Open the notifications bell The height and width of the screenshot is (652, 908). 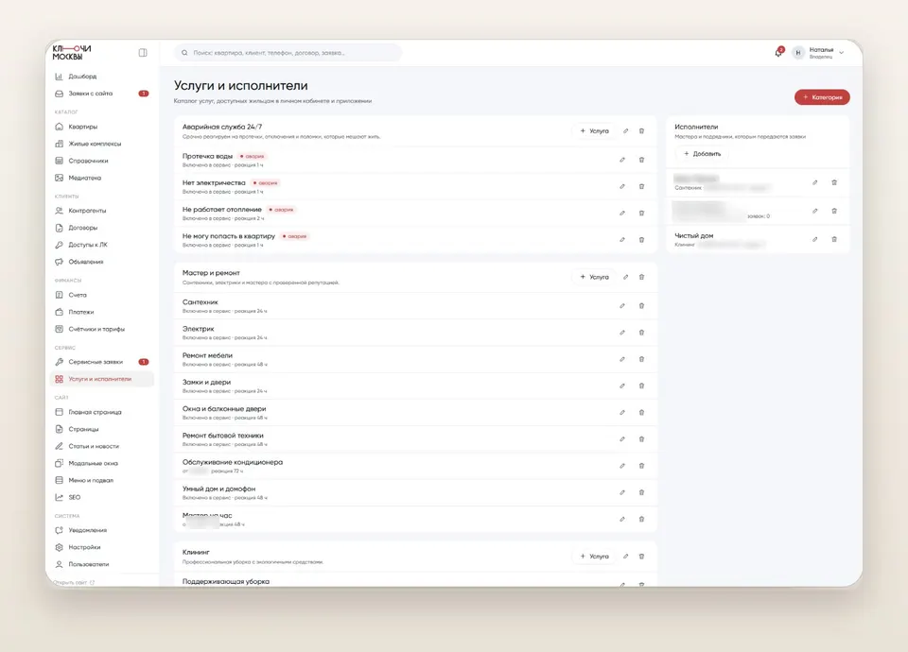[x=778, y=53]
